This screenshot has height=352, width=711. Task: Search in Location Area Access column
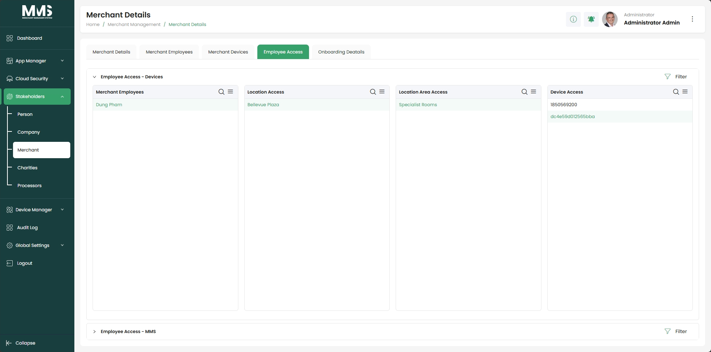pos(524,92)
